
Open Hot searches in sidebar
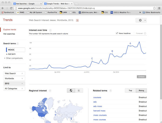click(x=9, y=34)
